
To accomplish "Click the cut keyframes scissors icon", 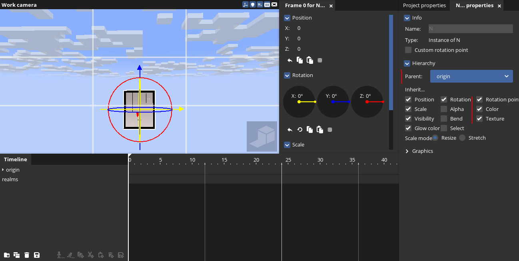I will (91, 255).
